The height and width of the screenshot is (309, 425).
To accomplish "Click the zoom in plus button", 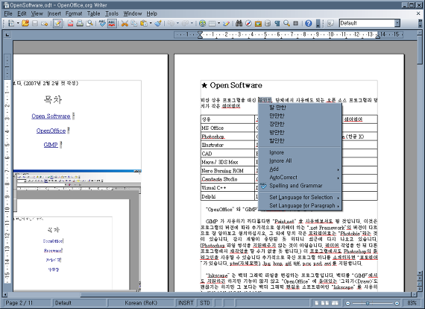I will point(397,303).
